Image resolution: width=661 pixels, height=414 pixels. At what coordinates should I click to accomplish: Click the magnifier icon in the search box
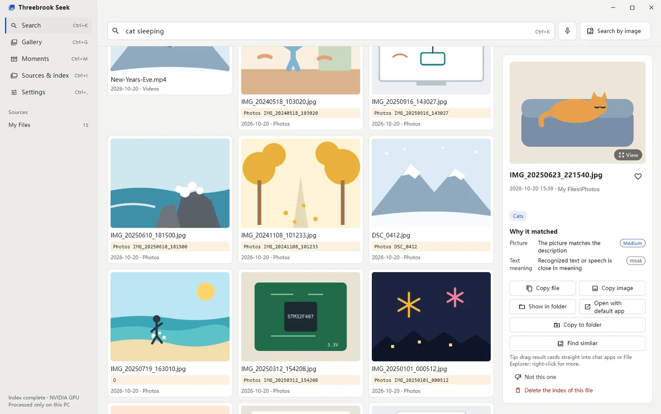tap(116, 31)
